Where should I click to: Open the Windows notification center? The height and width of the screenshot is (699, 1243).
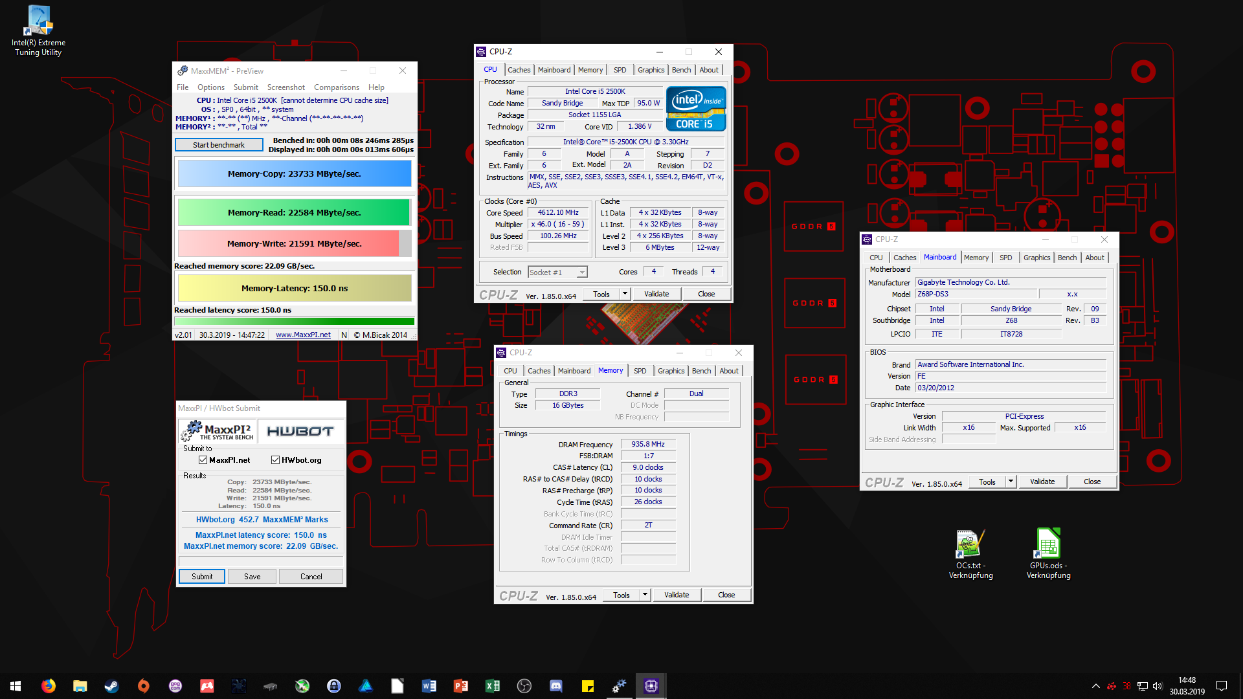click(1222, 686)
